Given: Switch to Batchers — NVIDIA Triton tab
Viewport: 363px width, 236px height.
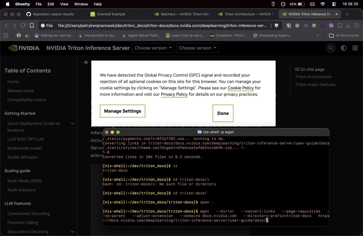Looking at the screenshot, I should click(x=182, y=14).
